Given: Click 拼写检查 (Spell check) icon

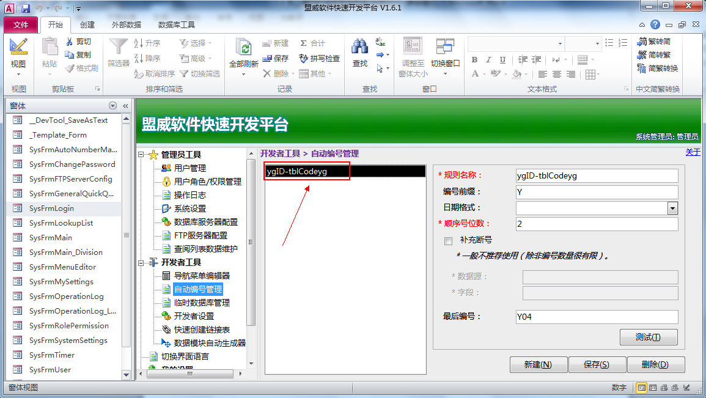Looking at the screenshot, I should click(x=303, y=59).
